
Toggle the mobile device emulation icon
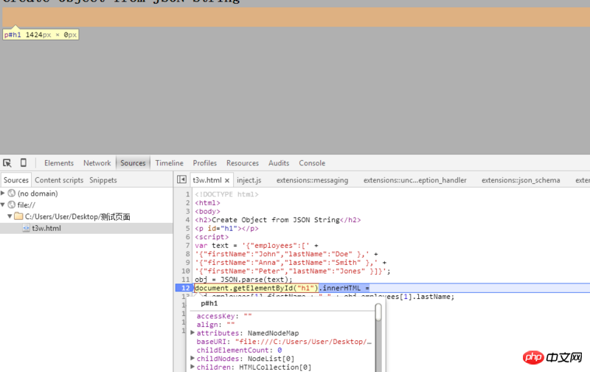coord(23,163)
